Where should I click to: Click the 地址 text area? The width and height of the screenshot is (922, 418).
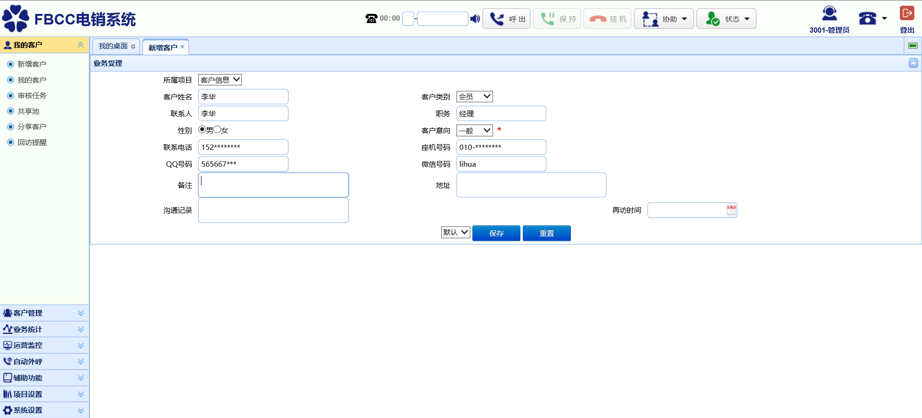tap(531, 185)
